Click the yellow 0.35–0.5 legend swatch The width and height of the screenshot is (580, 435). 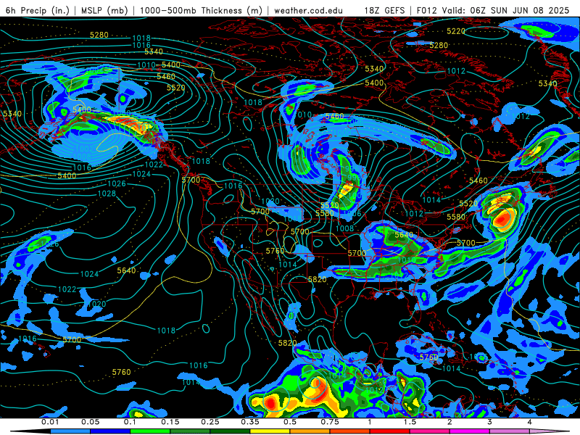270,431
